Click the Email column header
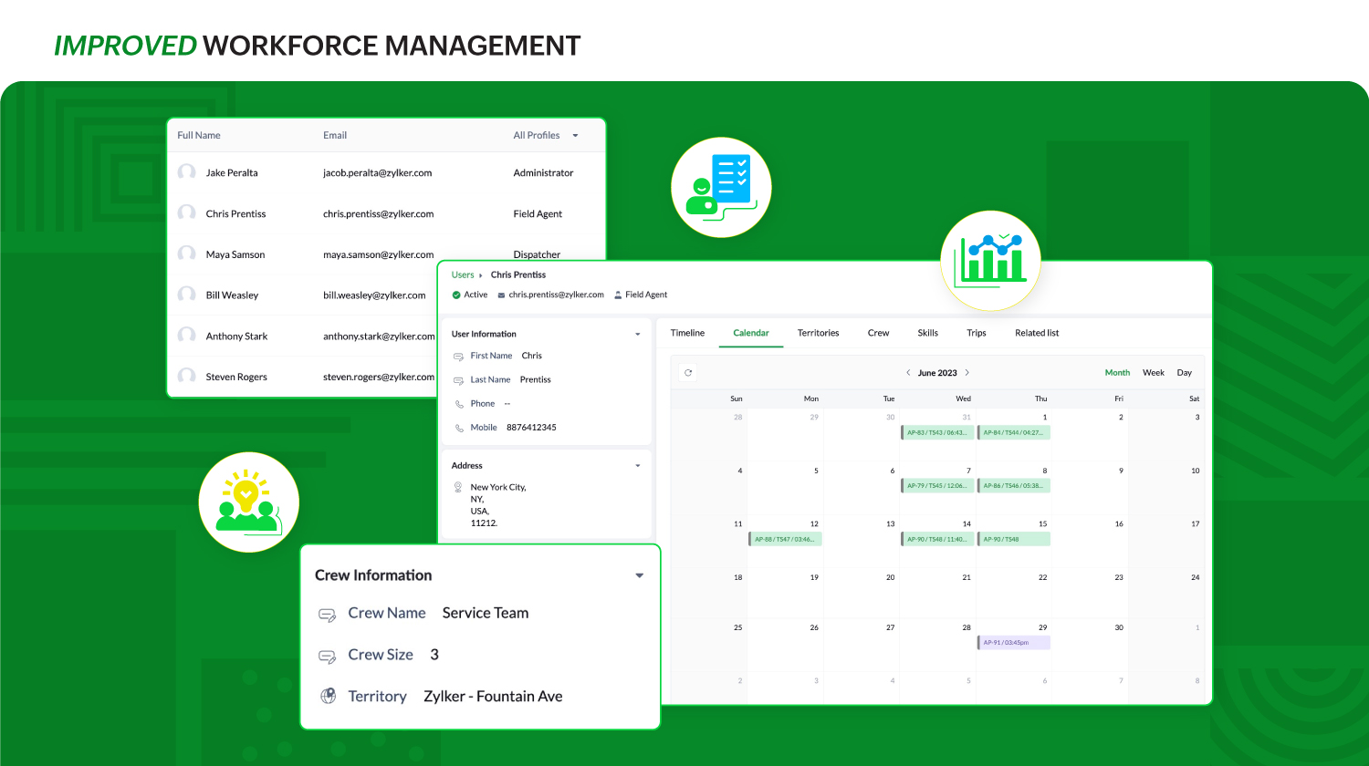The width and height of the screenshot is (1369, 766). 335,135
